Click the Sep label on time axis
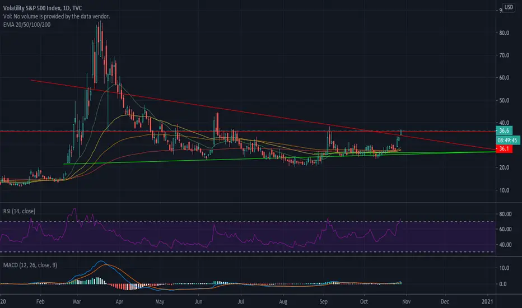The width and height of the screenshot is (522, 308). point(323,301)
